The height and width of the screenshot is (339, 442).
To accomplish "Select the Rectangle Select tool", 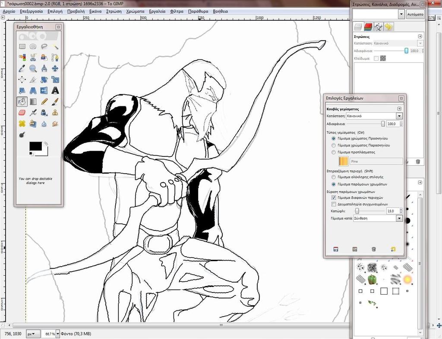I will pos(22,47).
